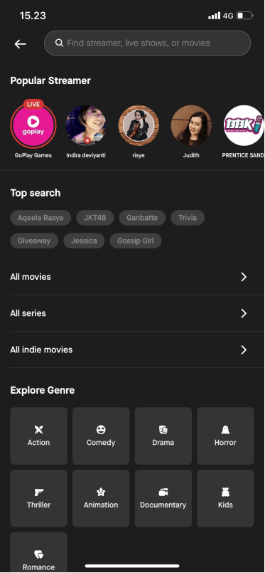Open the Action genre tile
The height and width of the screenshot is (573, 265).
[38, 436]
